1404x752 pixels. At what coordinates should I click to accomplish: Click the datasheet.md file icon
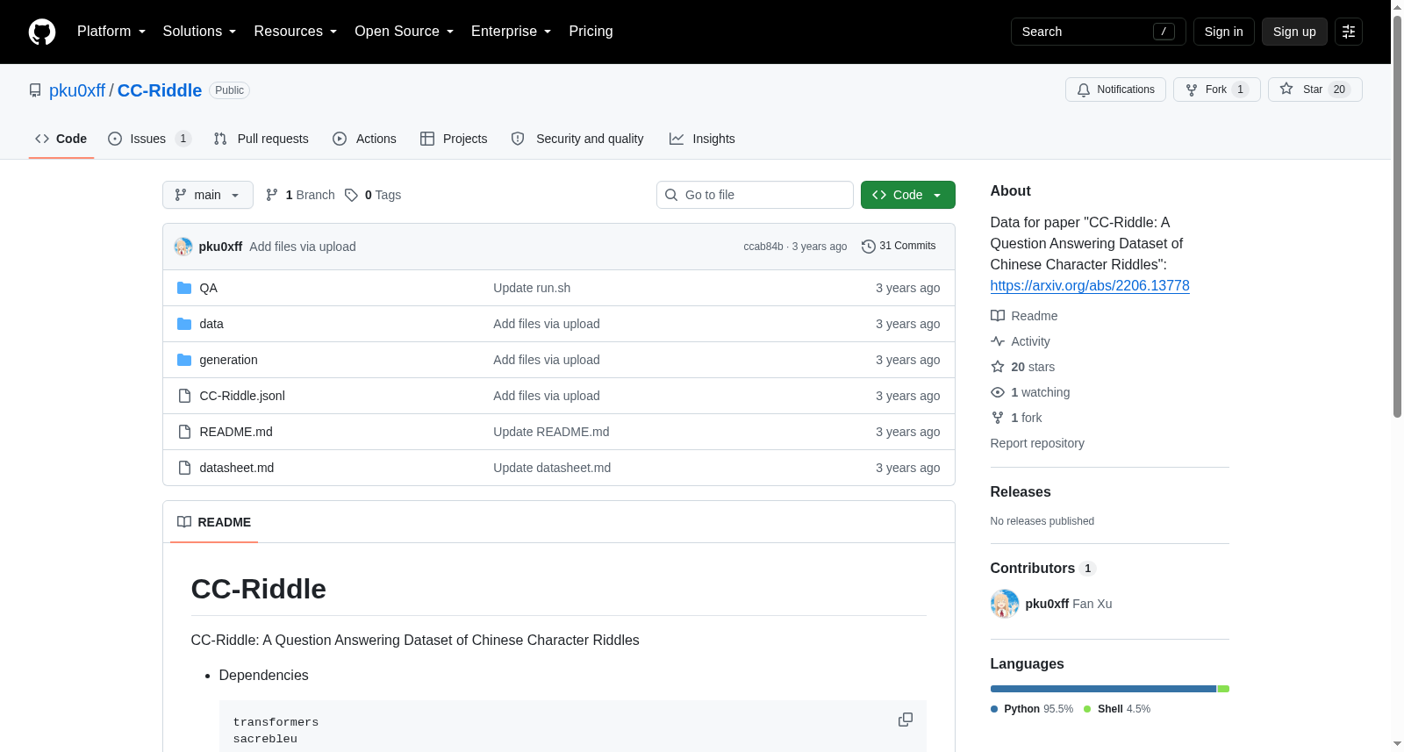pyautogui.click(x=184, y=468)
